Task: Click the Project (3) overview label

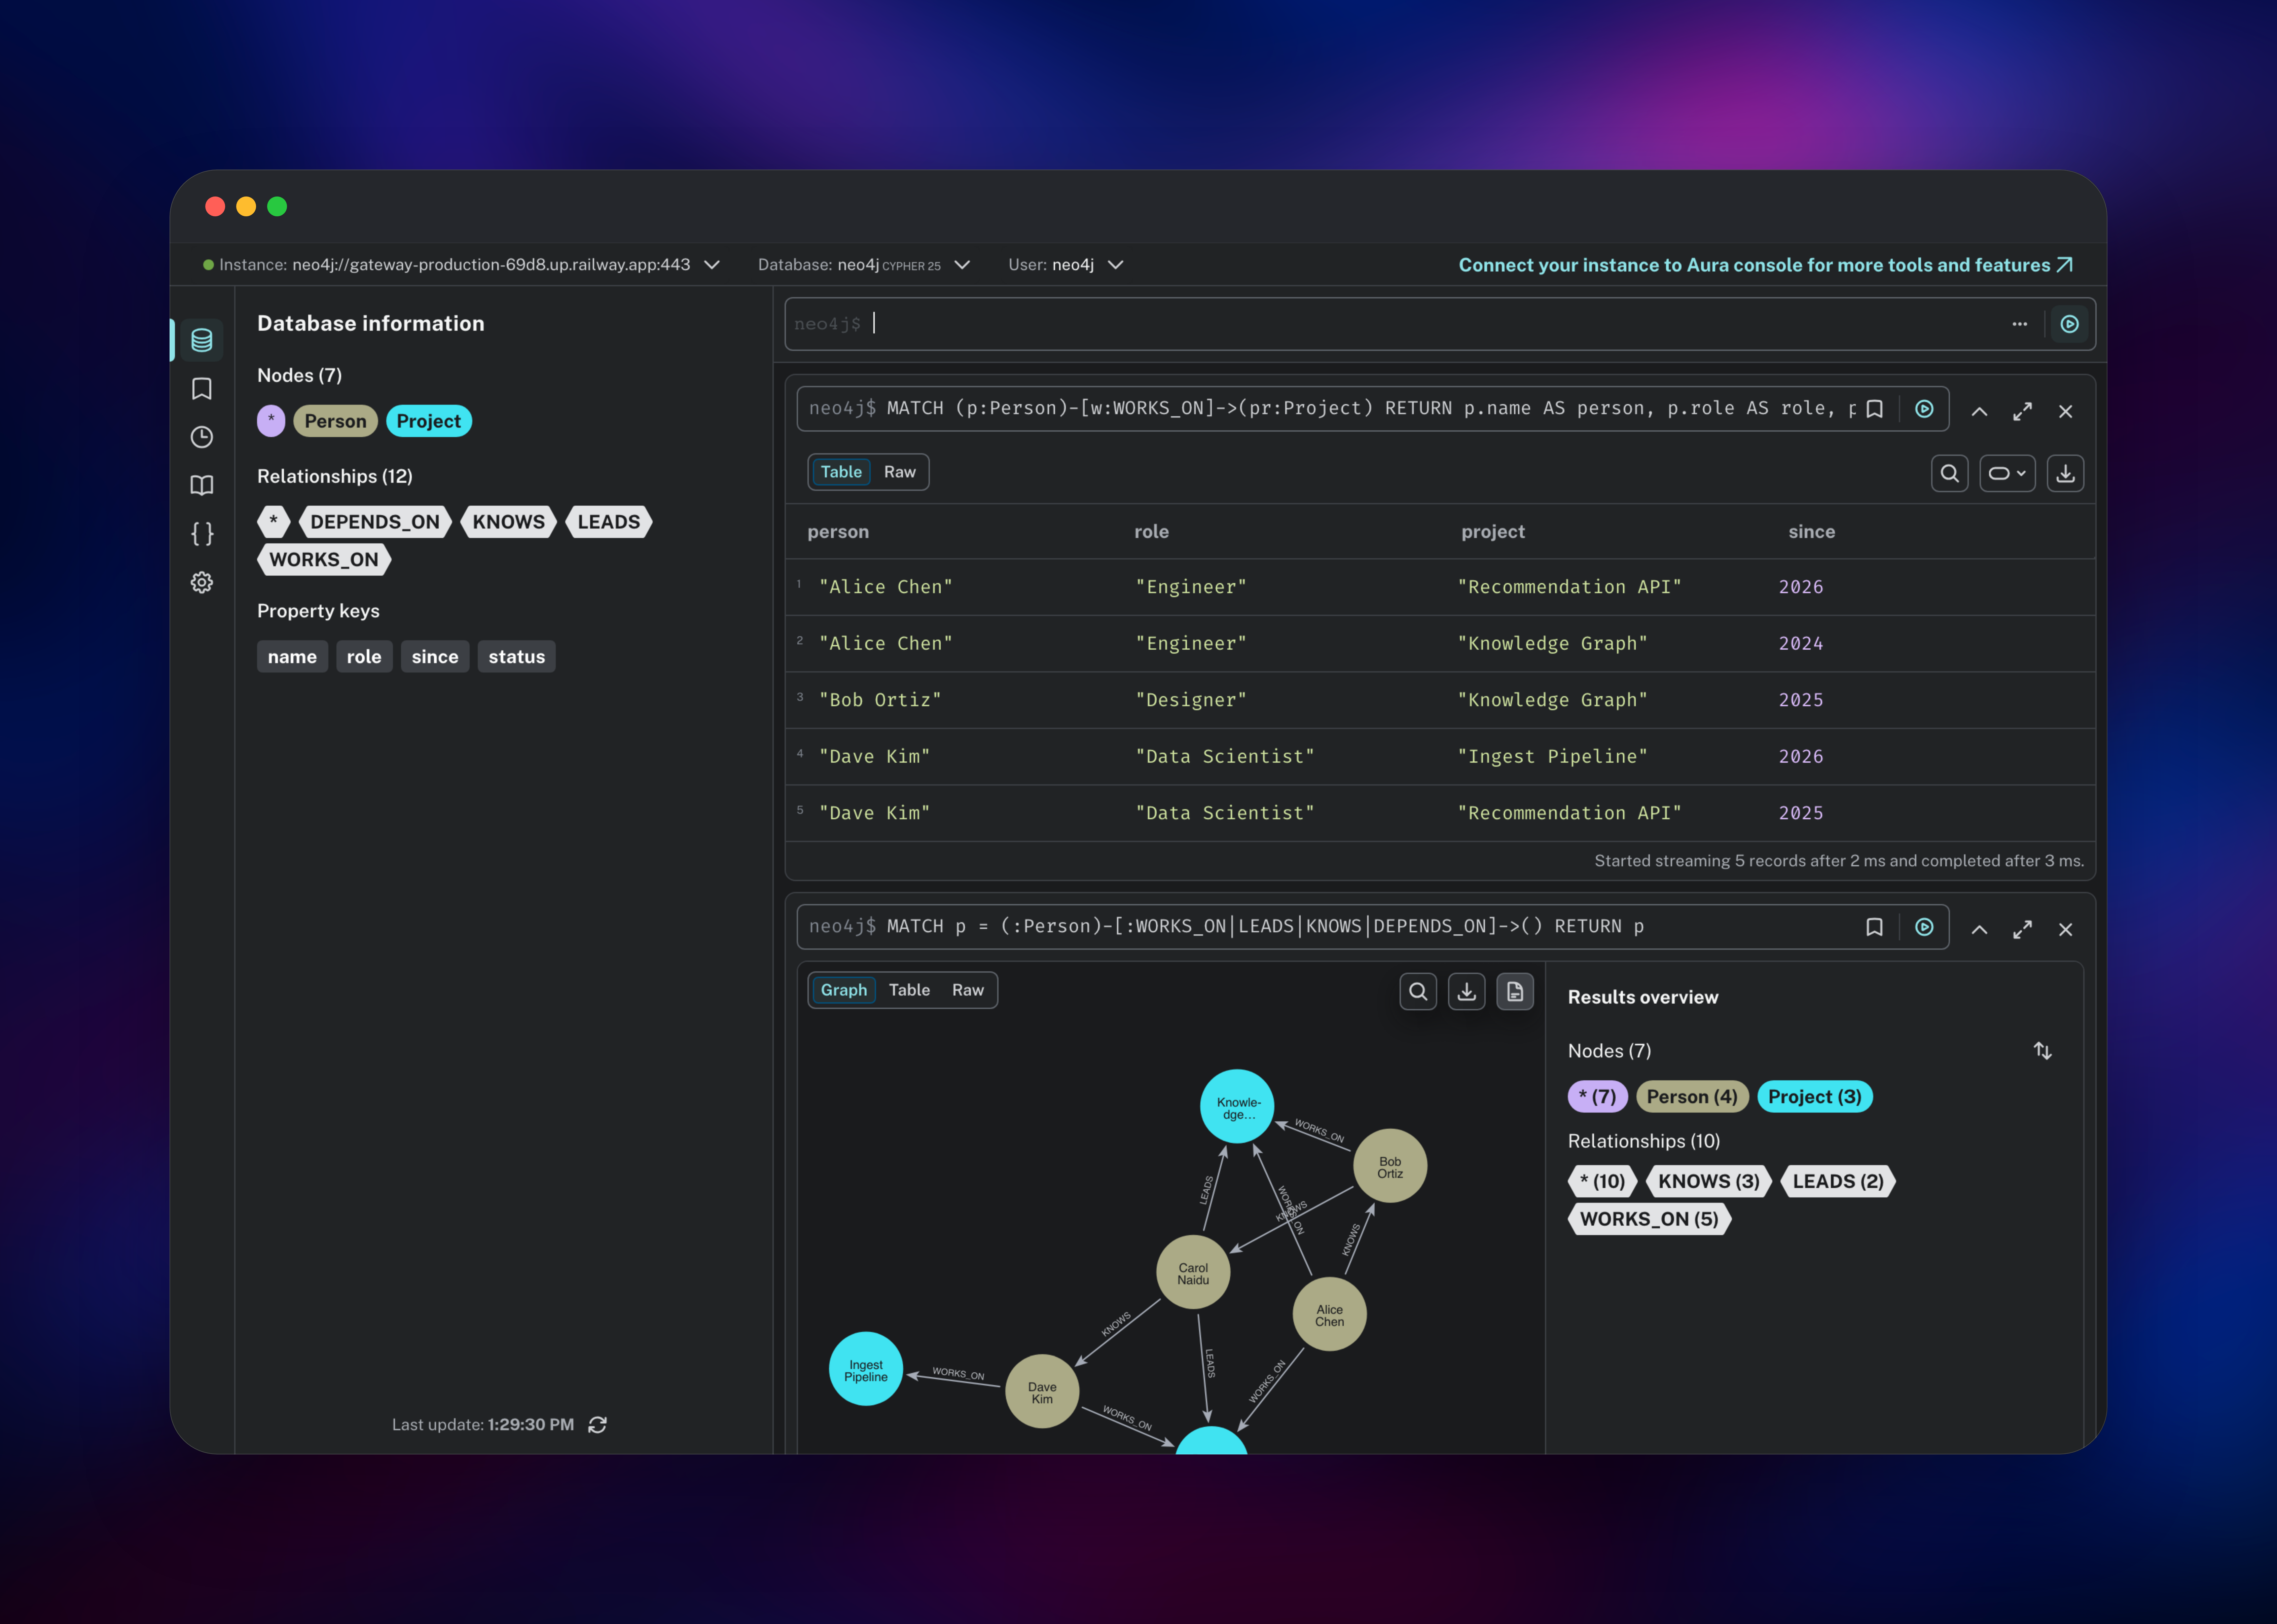Action: point(1815,1097)
